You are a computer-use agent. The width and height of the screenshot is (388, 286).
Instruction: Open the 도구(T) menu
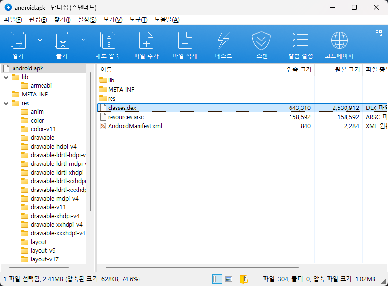[139, 20]
